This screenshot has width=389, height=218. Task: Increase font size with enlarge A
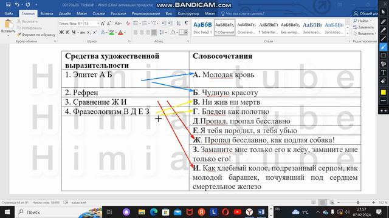click(103, 24)
